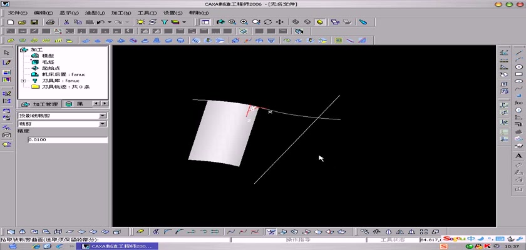The height and width of the screenshot is (250, 526).
Task: Click the layer stack icon in toolbar
Action: [176, 22]
